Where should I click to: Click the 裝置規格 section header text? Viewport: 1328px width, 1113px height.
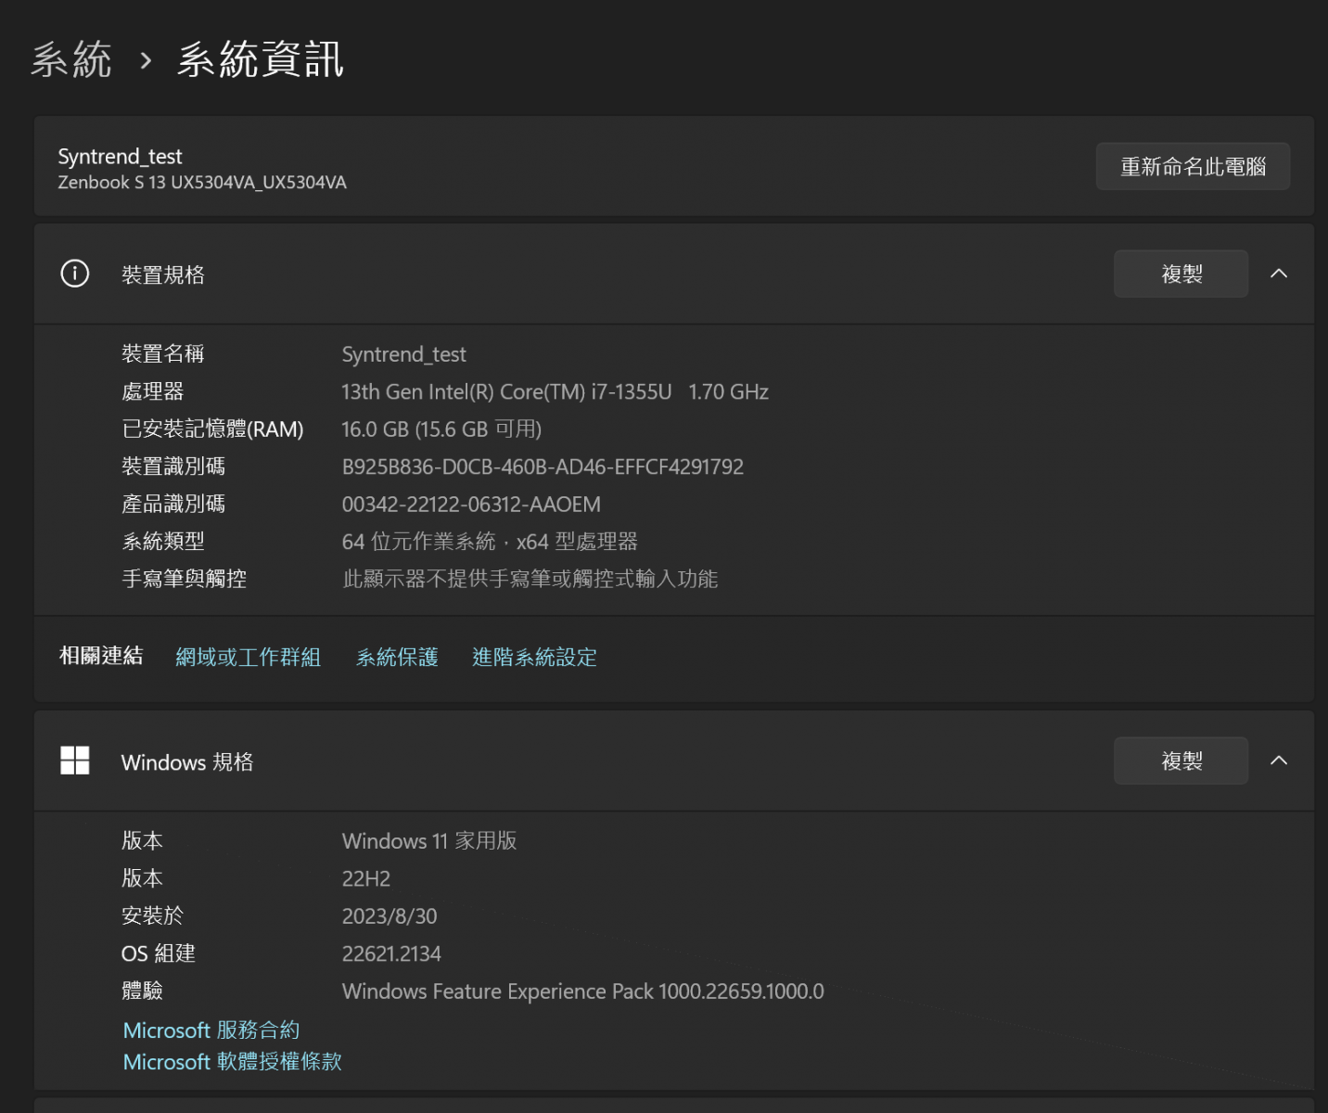[163, 275]
